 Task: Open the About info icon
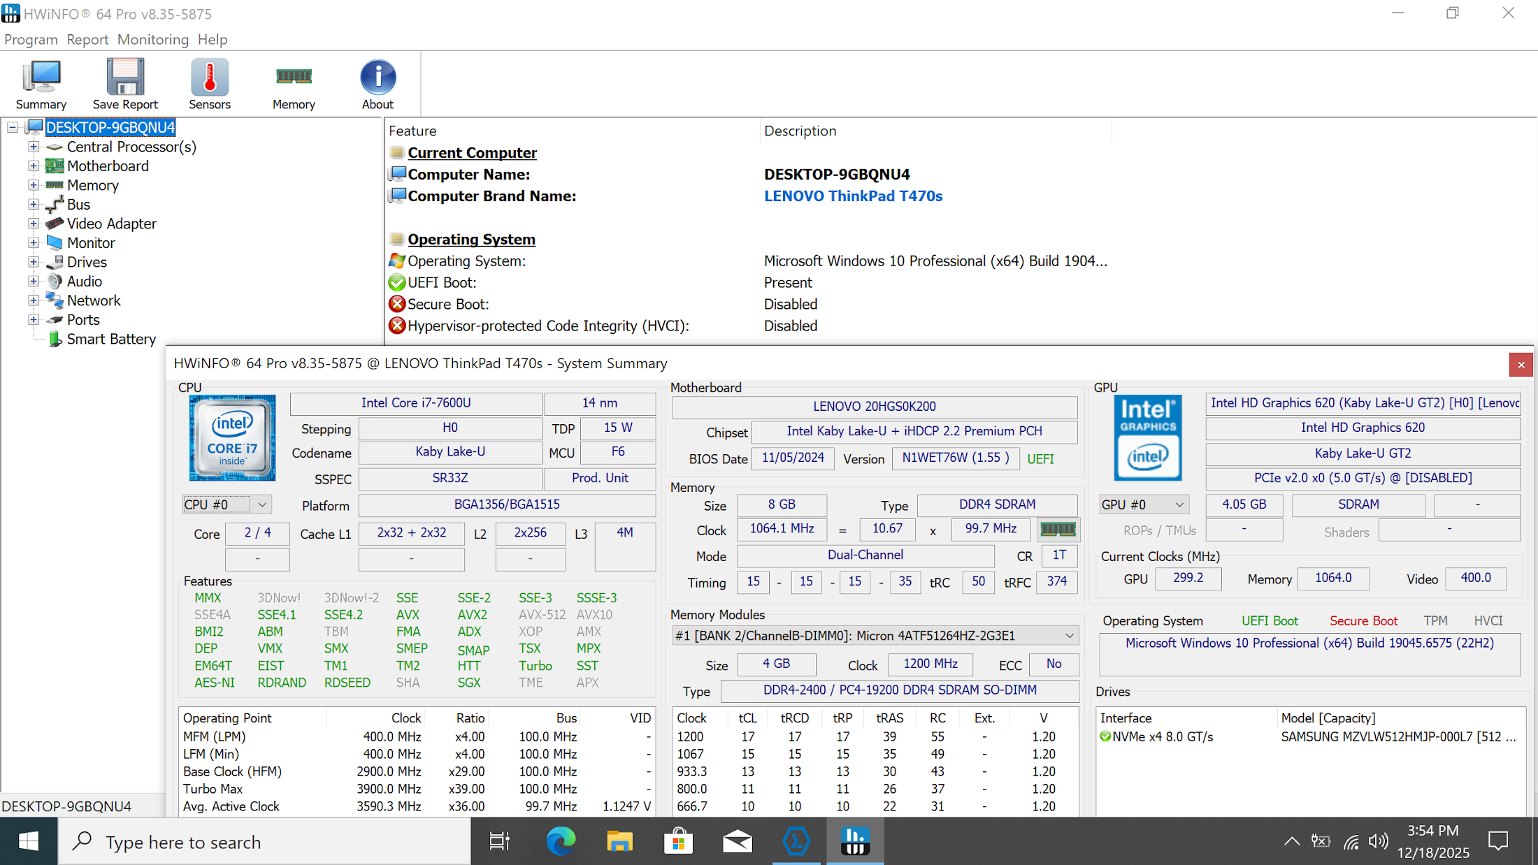point(378,84)
